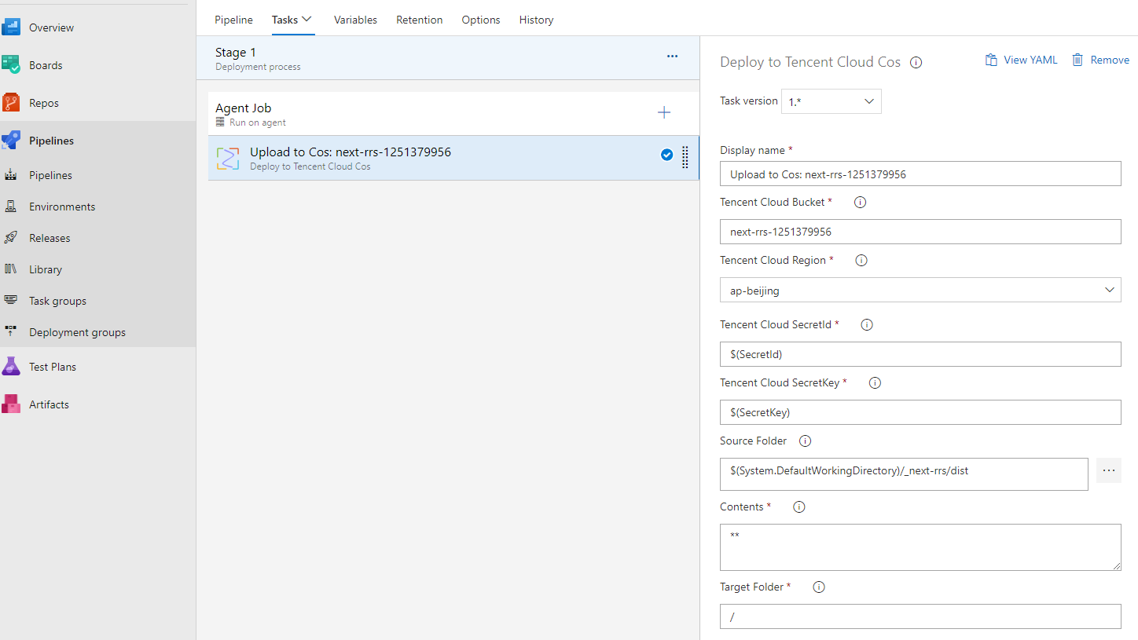The height and width of the screenshot is (640, 1138).
Task: Click the Pipelines sub-item icon
Action: 11,175
